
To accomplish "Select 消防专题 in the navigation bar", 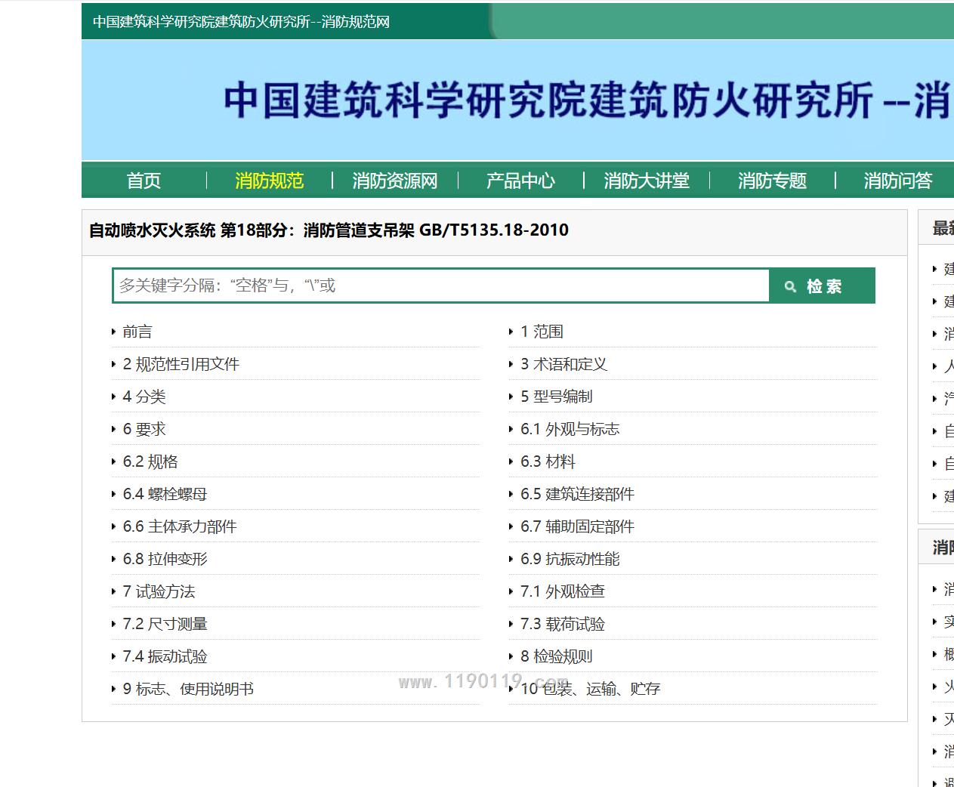I will click(x=772, y=181).
